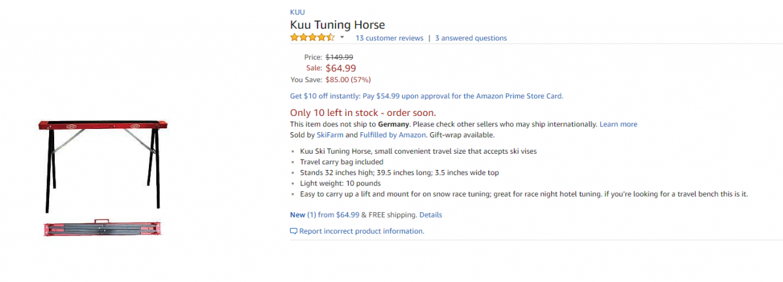783x282 pixels.
Task: Expand the rating breakdown dropdown arrow
Action: click(x=342, y=38)
